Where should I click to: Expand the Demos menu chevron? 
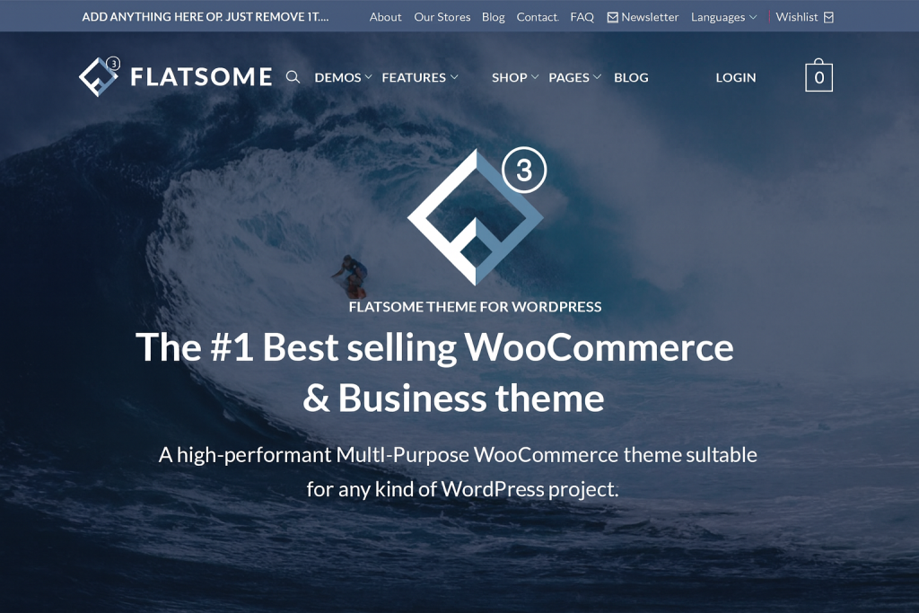[x=369, y=77]
